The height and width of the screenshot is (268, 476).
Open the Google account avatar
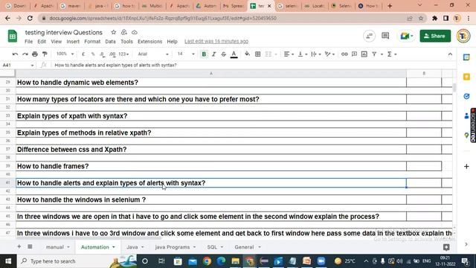point(463,36)
